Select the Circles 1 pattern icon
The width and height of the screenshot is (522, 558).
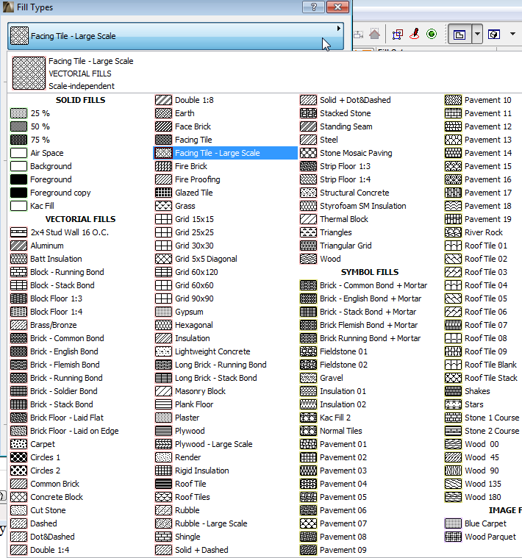click(18, 457)
